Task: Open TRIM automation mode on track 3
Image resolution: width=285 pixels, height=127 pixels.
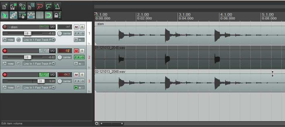Action: [8, 87]
